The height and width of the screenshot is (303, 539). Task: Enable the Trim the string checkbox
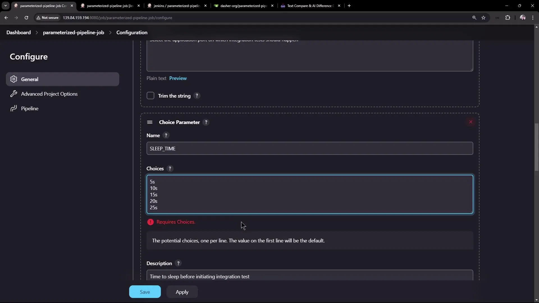pyautogui.click(x=150, y=95)
